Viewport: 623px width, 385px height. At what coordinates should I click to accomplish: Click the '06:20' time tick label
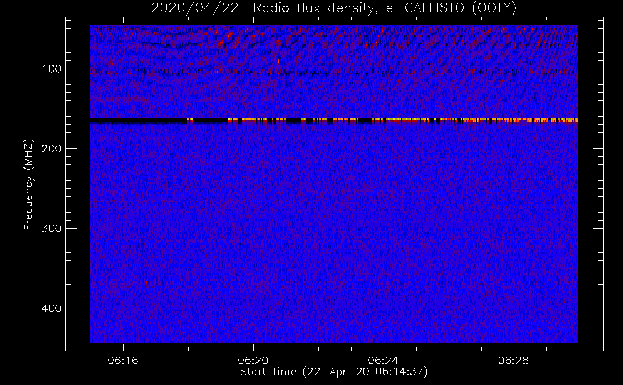(x=253, y=361)
